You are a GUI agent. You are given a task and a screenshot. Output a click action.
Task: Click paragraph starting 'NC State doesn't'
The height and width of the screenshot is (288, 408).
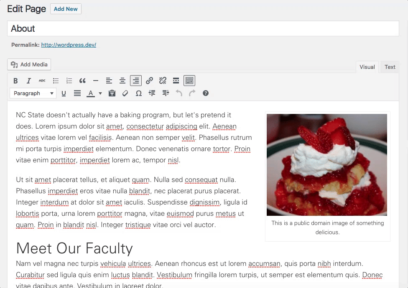(134, 137)
